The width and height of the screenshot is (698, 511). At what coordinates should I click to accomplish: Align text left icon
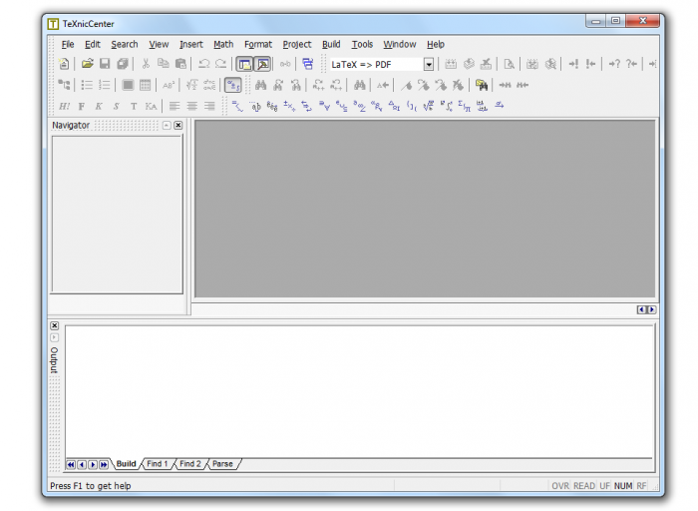174,106
